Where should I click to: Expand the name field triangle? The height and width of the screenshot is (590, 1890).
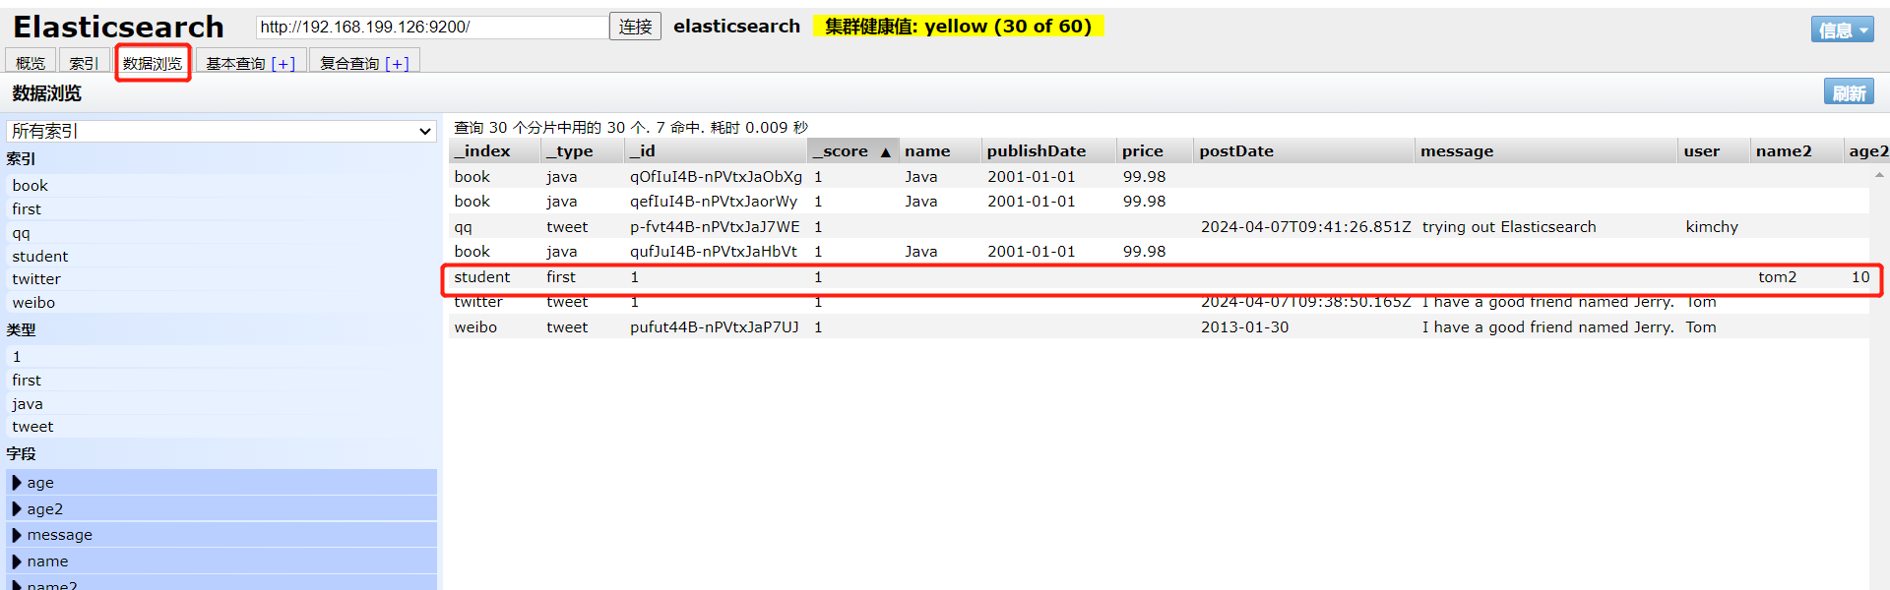point(17,561)
